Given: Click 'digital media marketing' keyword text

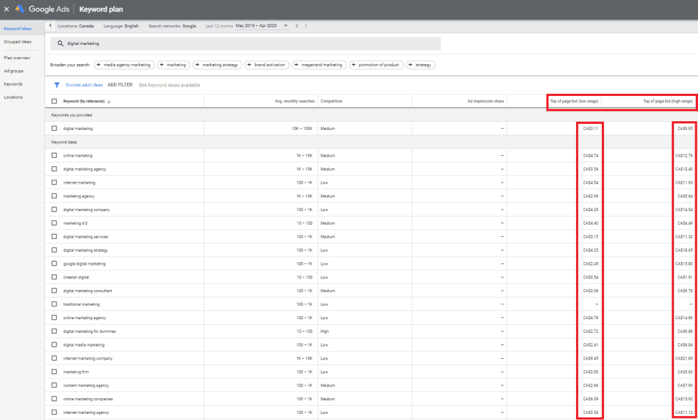Looking at the screenshot, I should click(84, 345).
